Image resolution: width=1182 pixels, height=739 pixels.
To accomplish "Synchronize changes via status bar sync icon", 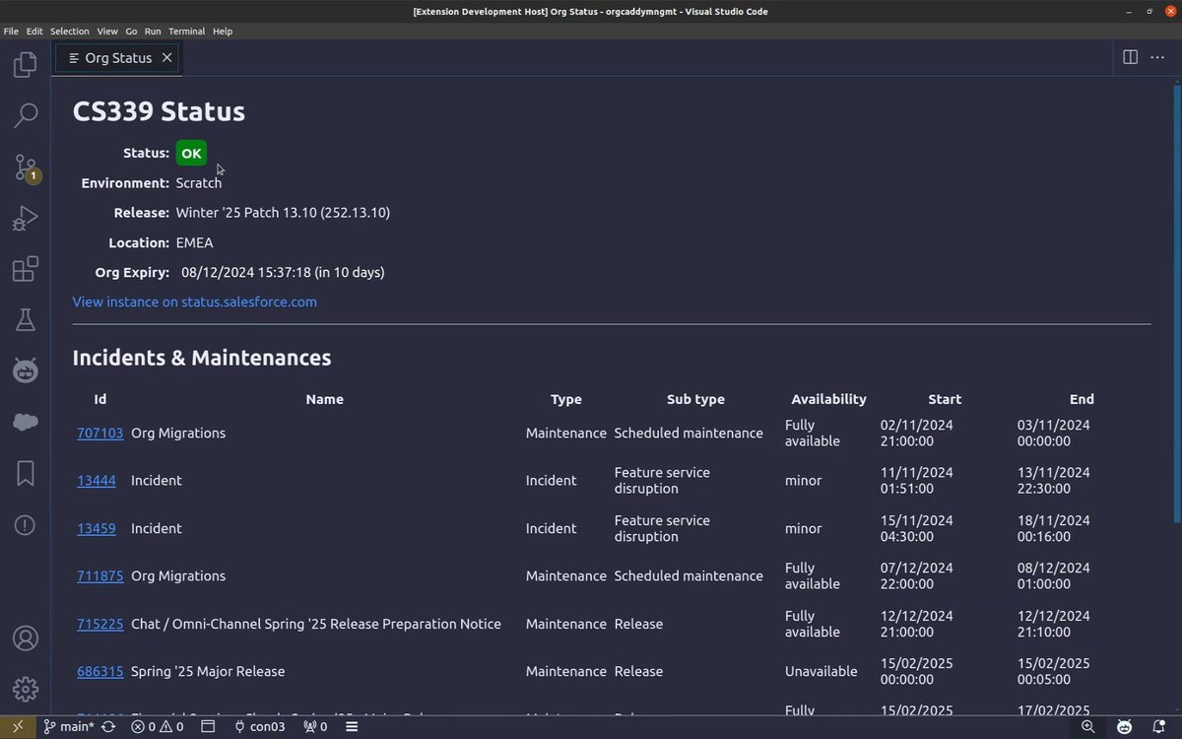I will click(109, 727).
